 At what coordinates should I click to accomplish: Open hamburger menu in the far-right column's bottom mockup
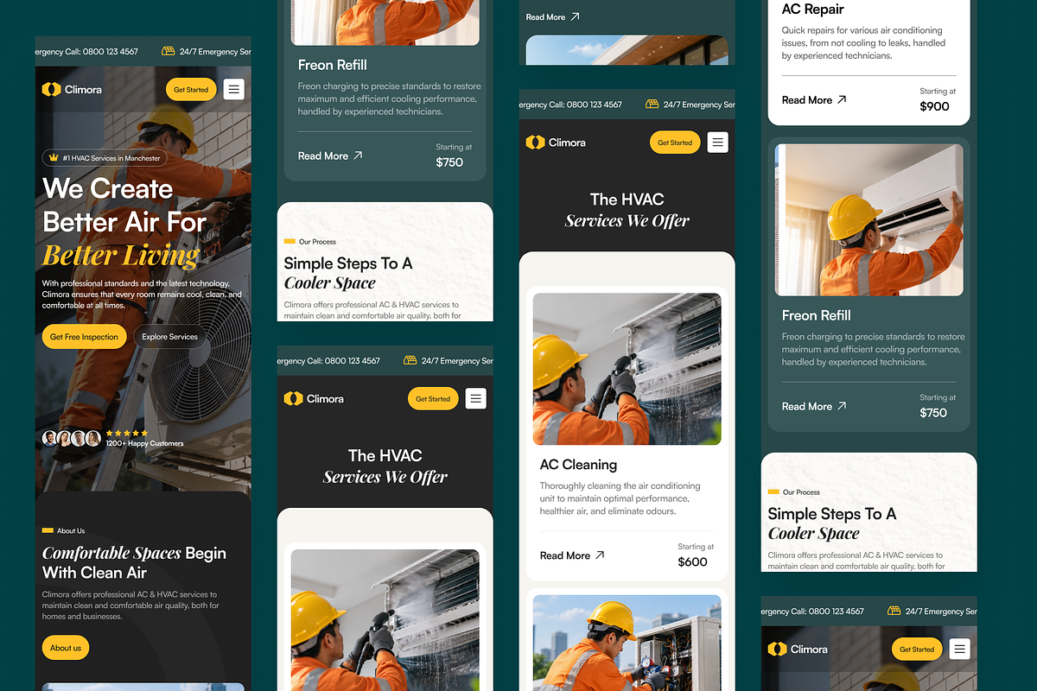pos(959,649)
